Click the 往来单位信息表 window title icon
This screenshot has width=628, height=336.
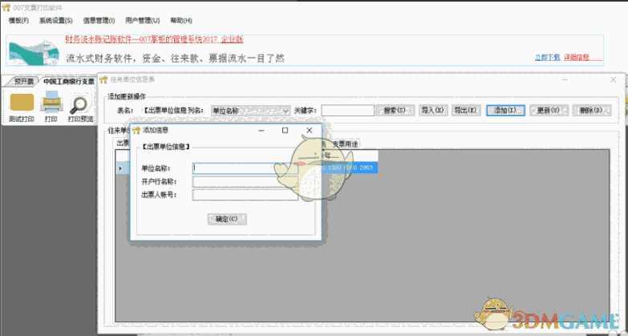103,79
